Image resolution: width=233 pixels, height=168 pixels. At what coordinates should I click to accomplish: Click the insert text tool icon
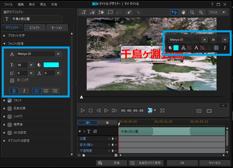coord(83,12)
